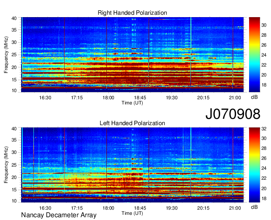Click the 22 value on Left Handed colorbar
The height and width of the screenshot is (220, 271).
264,178
